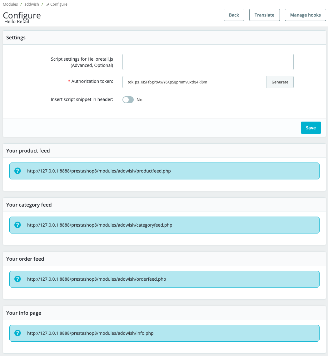Click the question mark icon in category feed
Viewport: 328px width, 356px height.
pyautogui.click(x=18, y=225)
